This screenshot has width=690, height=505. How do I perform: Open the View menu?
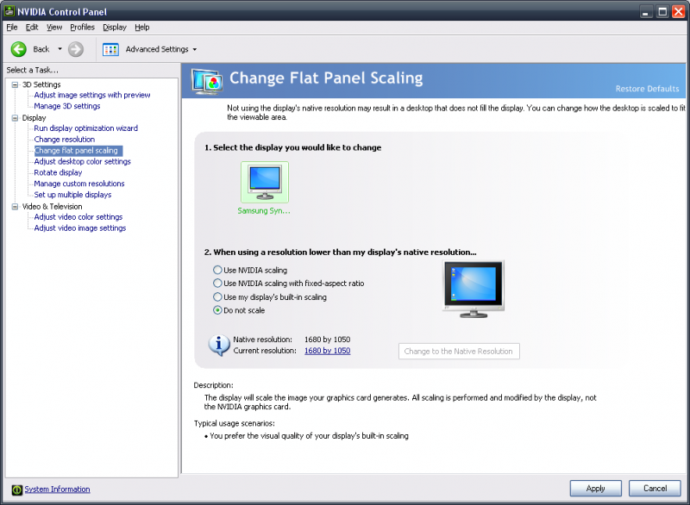click(x=54, y=28)
